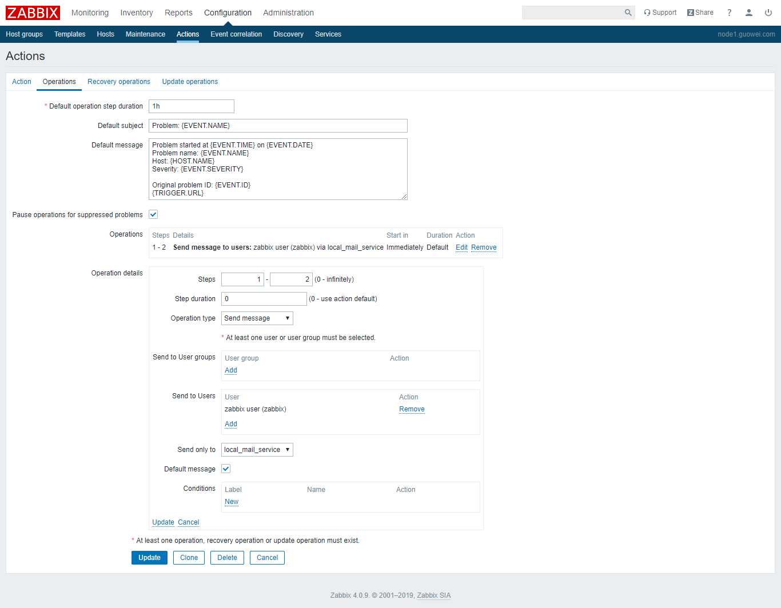This screenshot has width=781, height=608.
Task: Go to Hosts submenu
Action: tap(105, 34)
